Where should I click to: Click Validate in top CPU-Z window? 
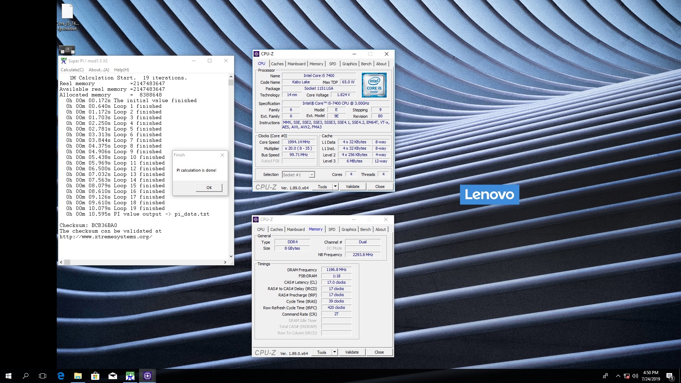click(x=353, y=187)
